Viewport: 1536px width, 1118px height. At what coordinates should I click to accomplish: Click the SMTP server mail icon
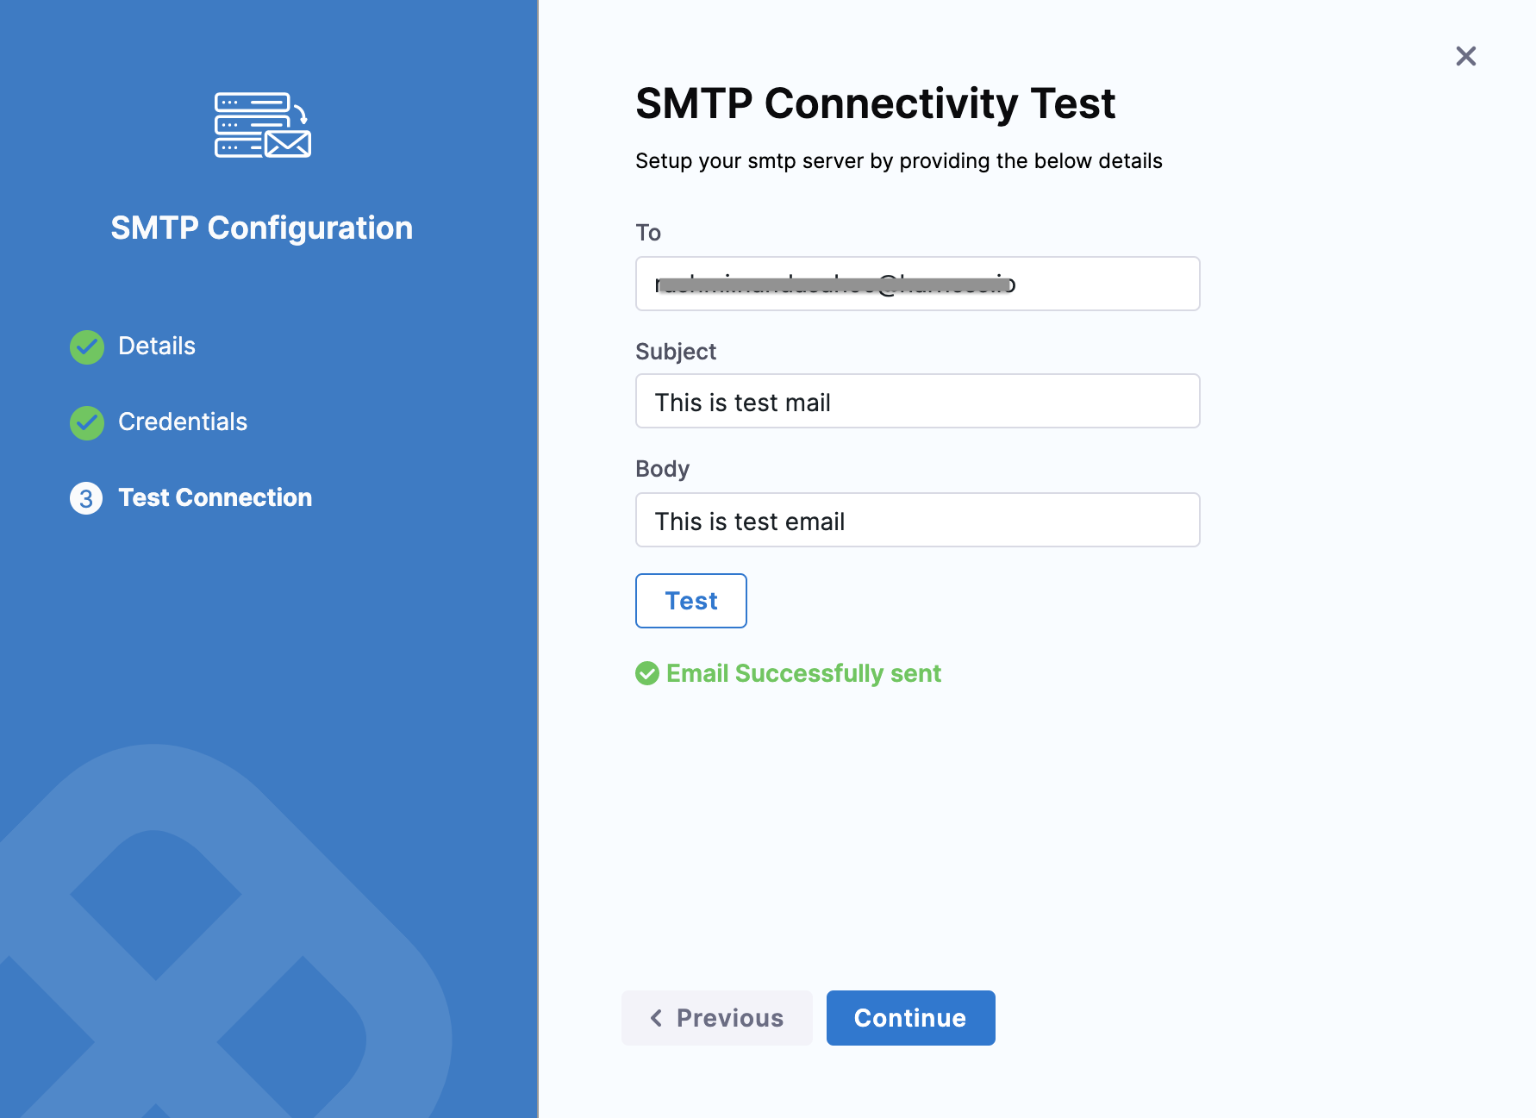262,126
